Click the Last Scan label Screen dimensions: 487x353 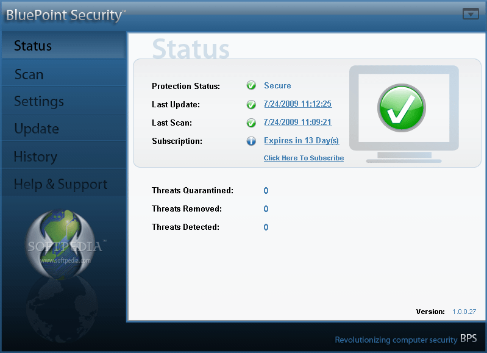click(172, 123)
